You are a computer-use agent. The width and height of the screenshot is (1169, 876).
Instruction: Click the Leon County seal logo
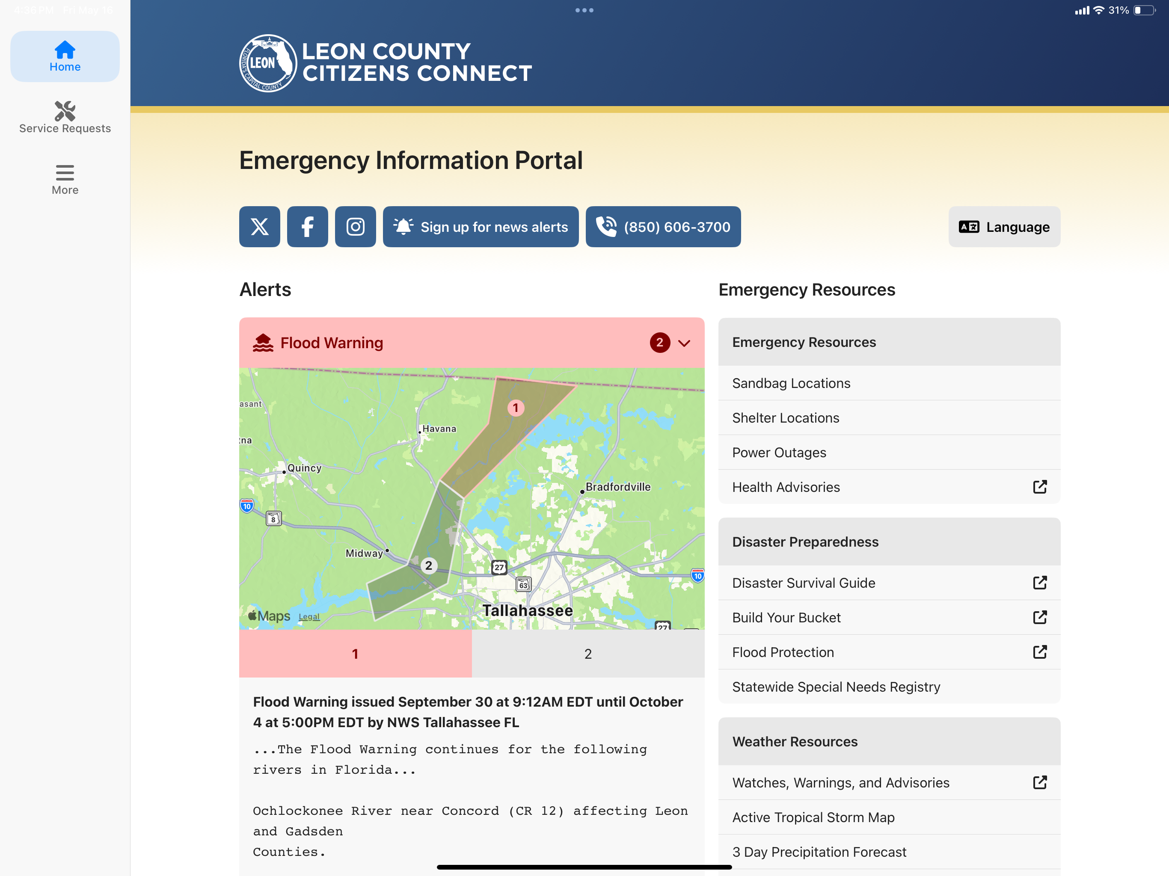tap(268, 63)
